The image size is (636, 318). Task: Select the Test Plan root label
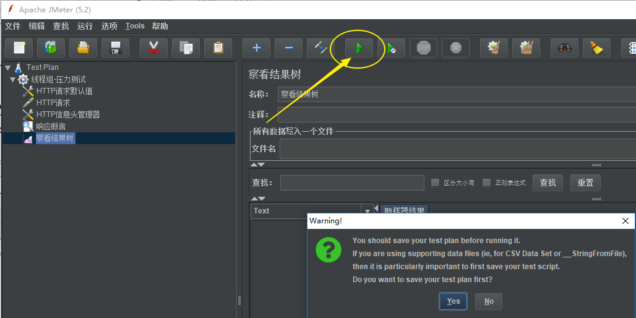pos(43,67)
